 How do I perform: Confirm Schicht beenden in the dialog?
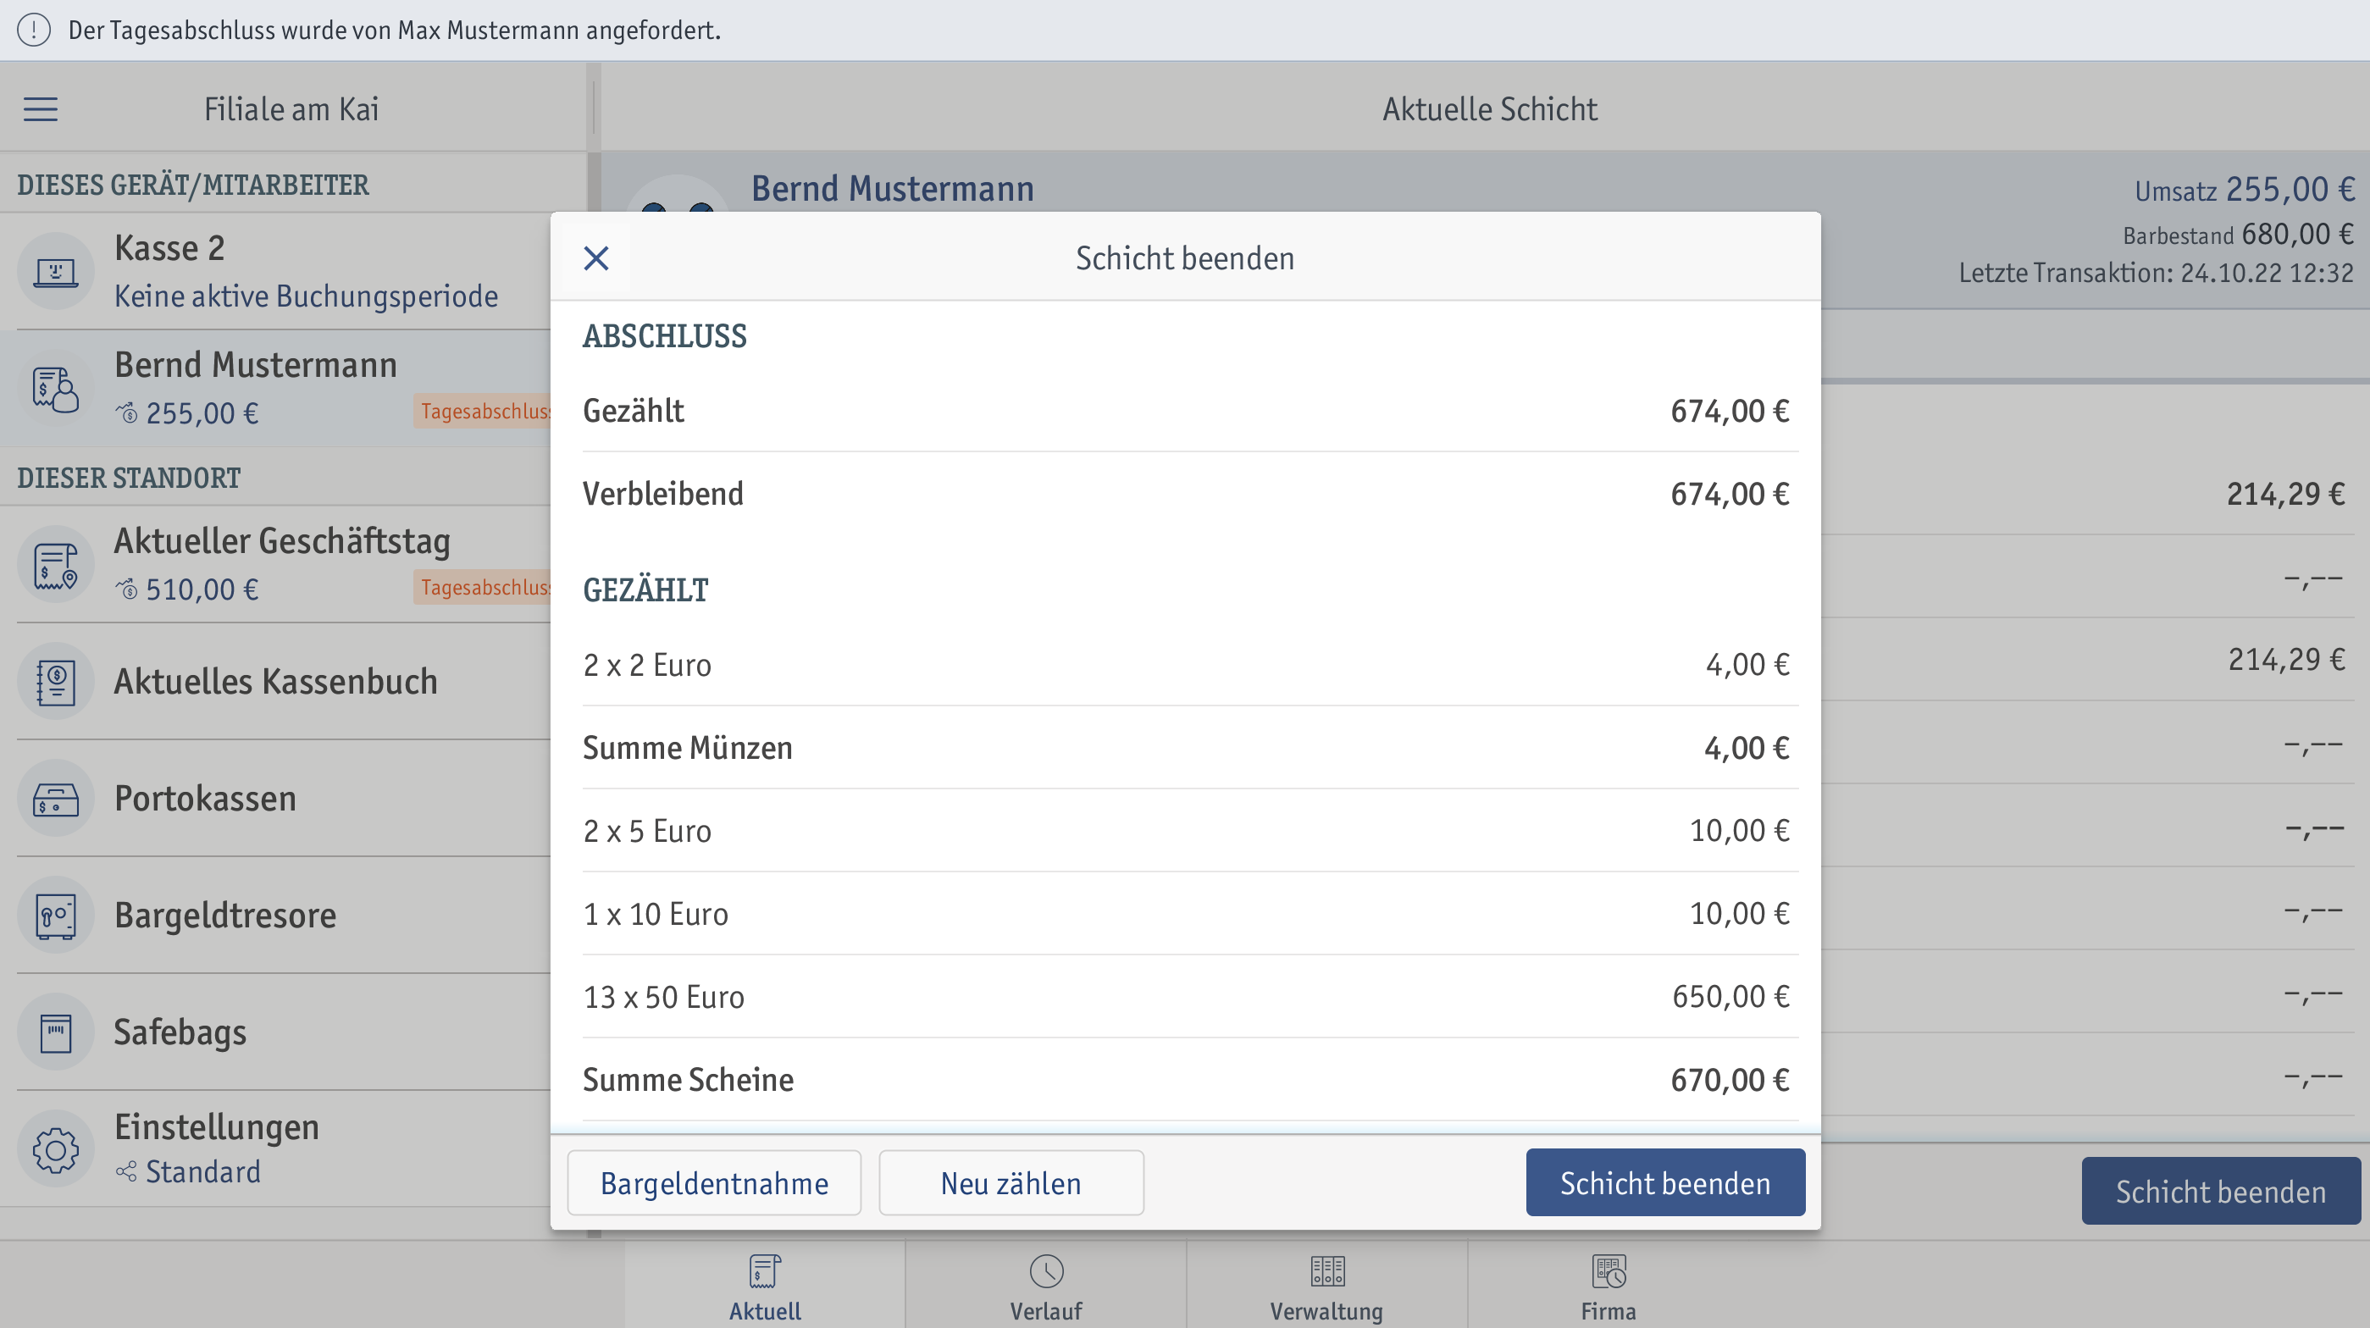coord(1665,1182)
